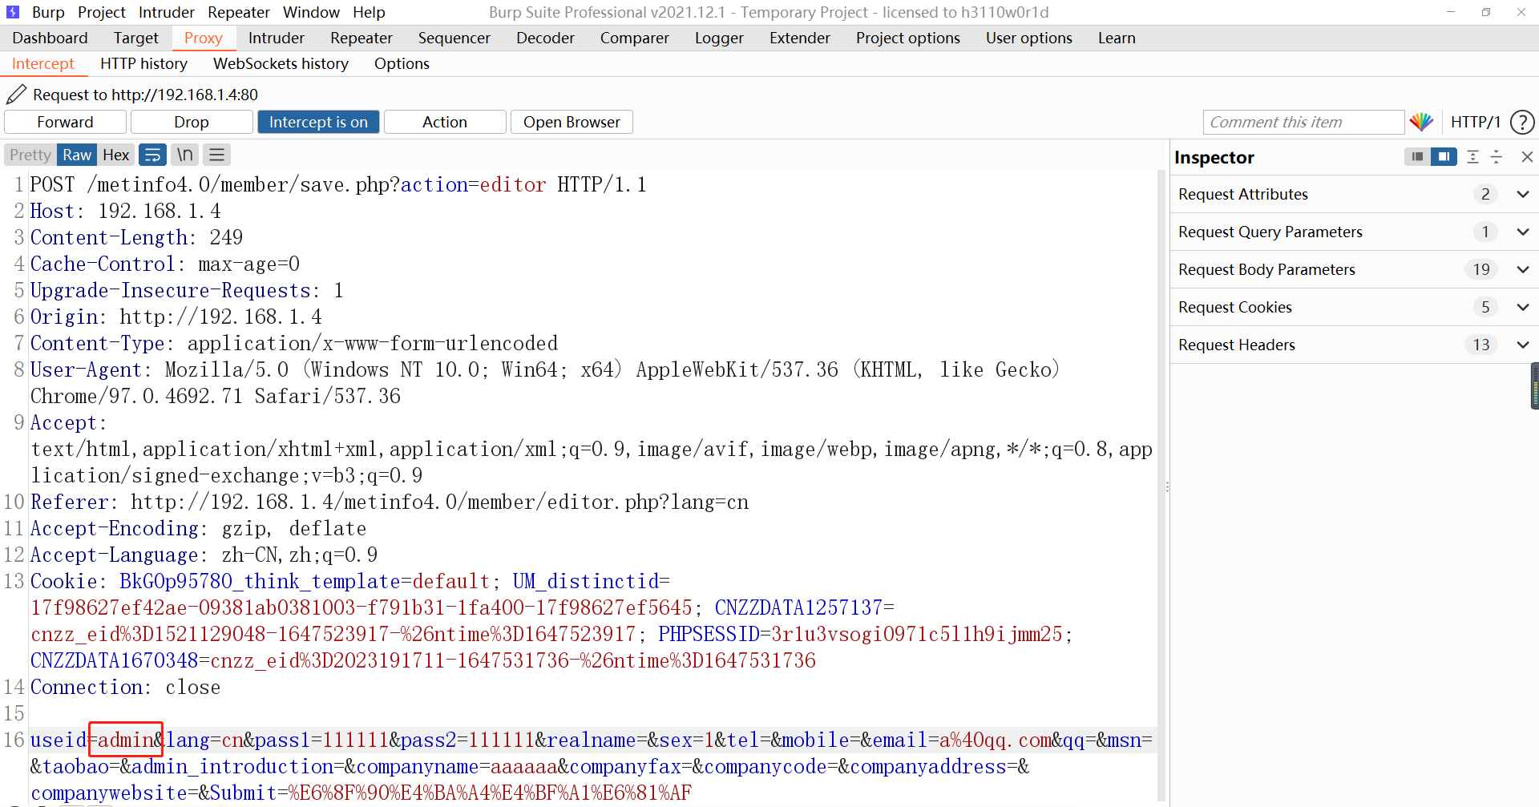Minimize the Burp Suite window
The image size is (1539, 807).
point(1450,12)
